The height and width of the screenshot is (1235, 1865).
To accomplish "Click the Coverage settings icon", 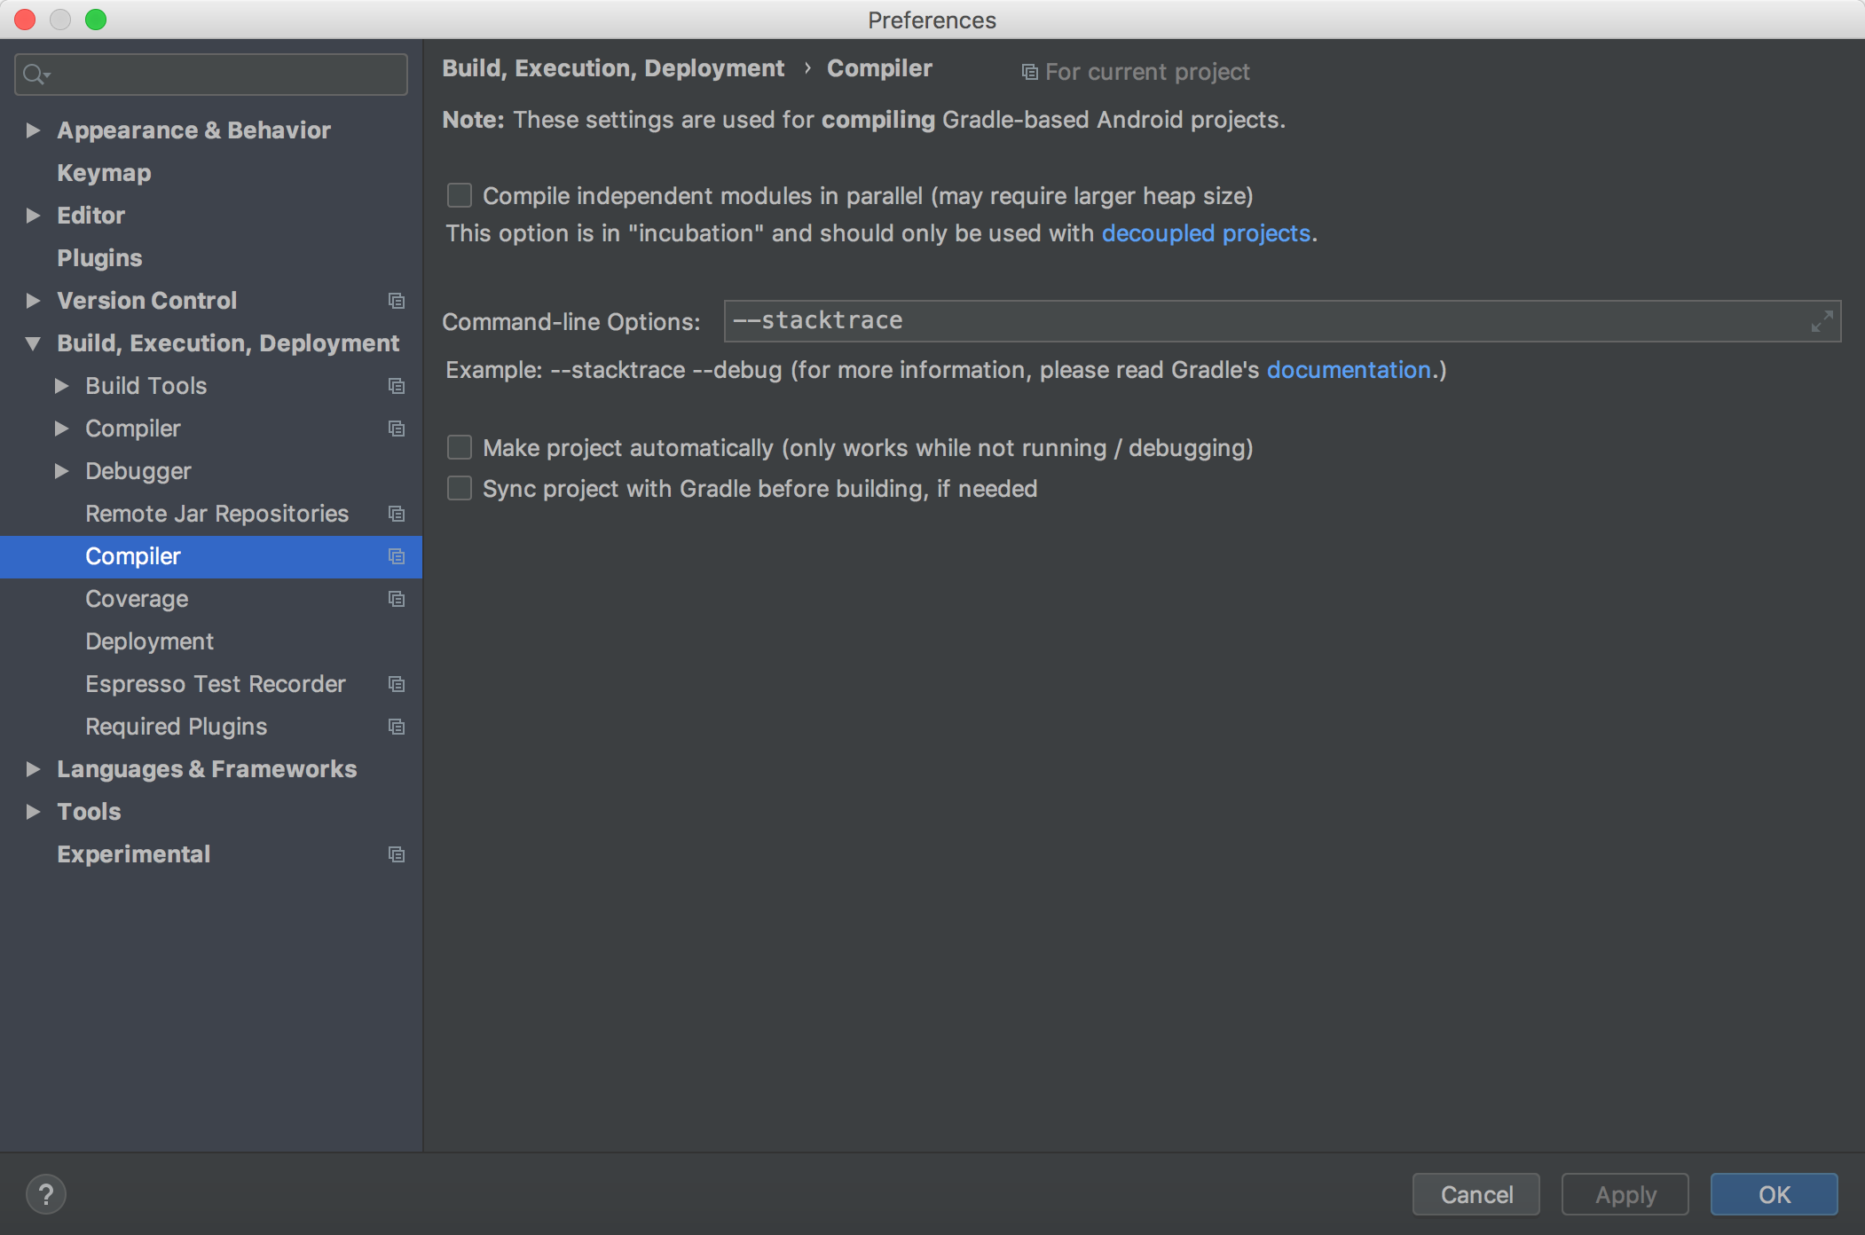I will [x=394, y=597].
